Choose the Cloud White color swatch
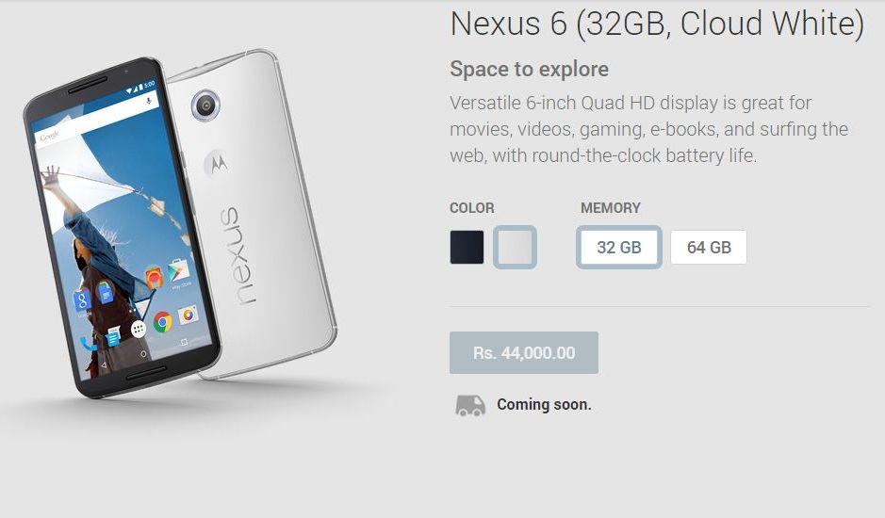 pos(515,247)
